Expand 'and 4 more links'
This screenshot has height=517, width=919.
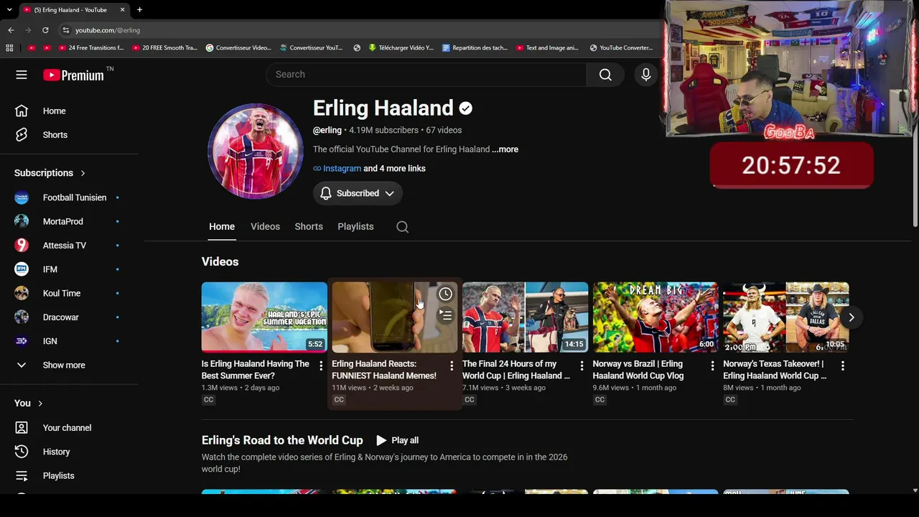pos(394,169)
